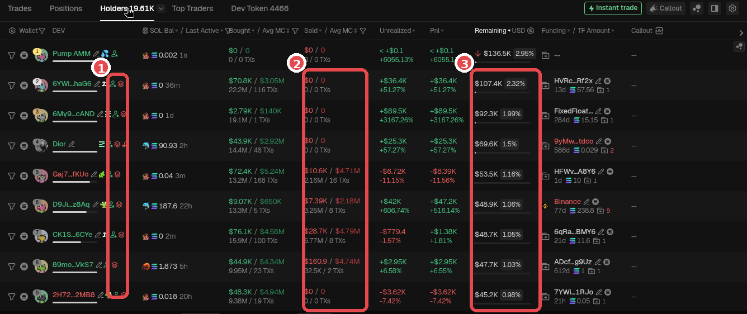Click the red layers icon on CK1S...6CYe row
This screenshot has width=747, height=314.
pyautogui.click(x=121, y=235)
